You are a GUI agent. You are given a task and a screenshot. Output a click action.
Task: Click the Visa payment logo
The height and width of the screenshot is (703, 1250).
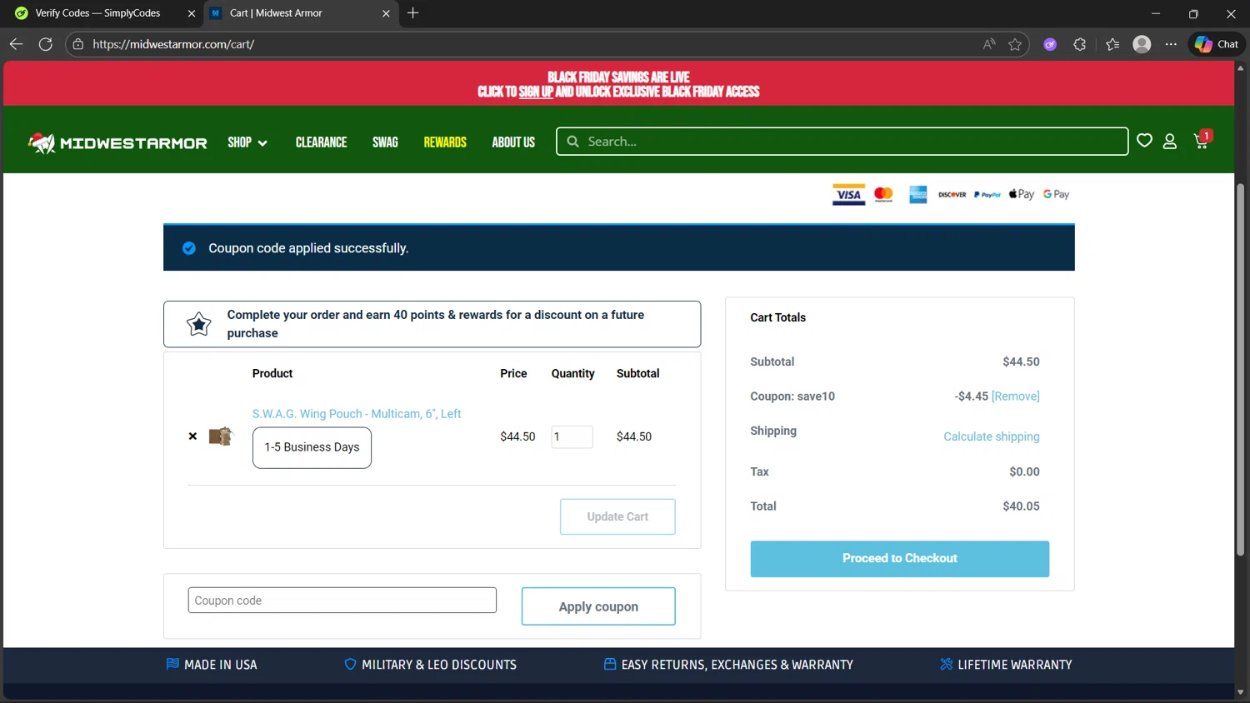(848, 195)
